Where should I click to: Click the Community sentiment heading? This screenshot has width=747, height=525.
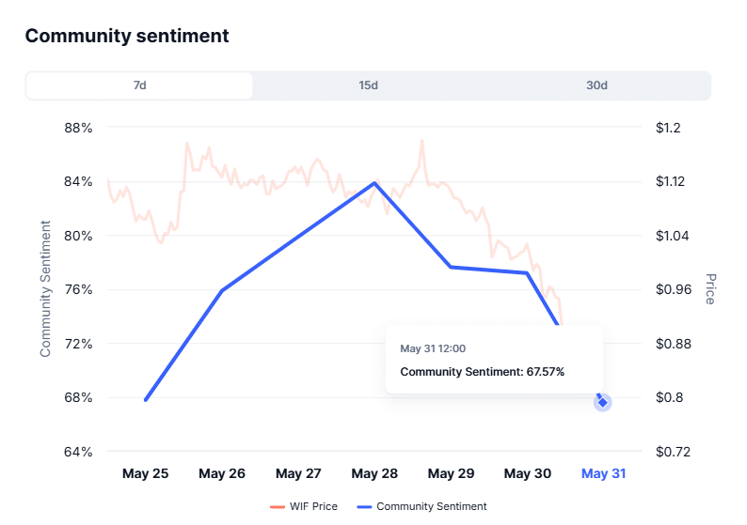127,36
